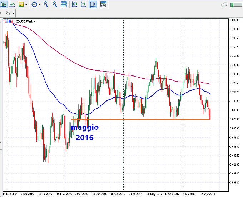Zoom out of the chart
Screen dimensions: 243x197
(x=55, y=5)
